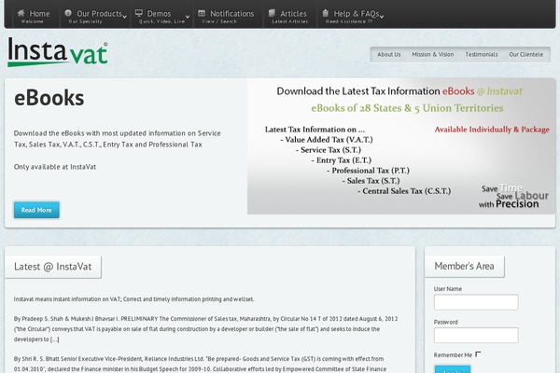The image size is (560, 373).
Task: Open the Mission & Vision page
Action: pos(432,54)
